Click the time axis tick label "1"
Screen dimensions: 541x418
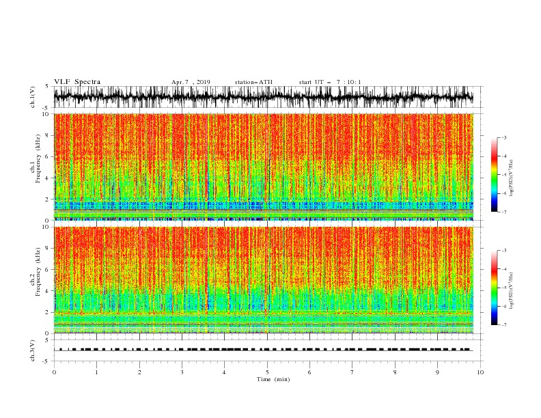pos(96,372)
